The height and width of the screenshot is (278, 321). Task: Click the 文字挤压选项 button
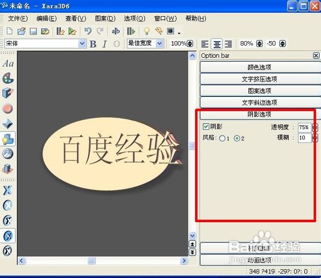coord(260,79)
